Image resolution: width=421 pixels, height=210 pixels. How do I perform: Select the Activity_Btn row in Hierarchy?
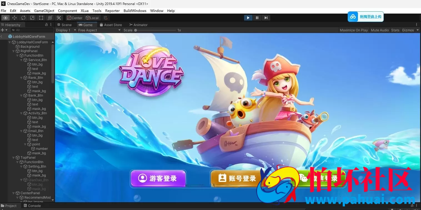[x=28, y=113]
